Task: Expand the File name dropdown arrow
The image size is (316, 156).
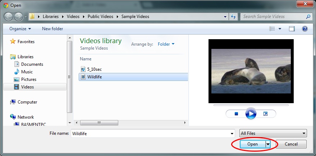Action: [232, 133]
